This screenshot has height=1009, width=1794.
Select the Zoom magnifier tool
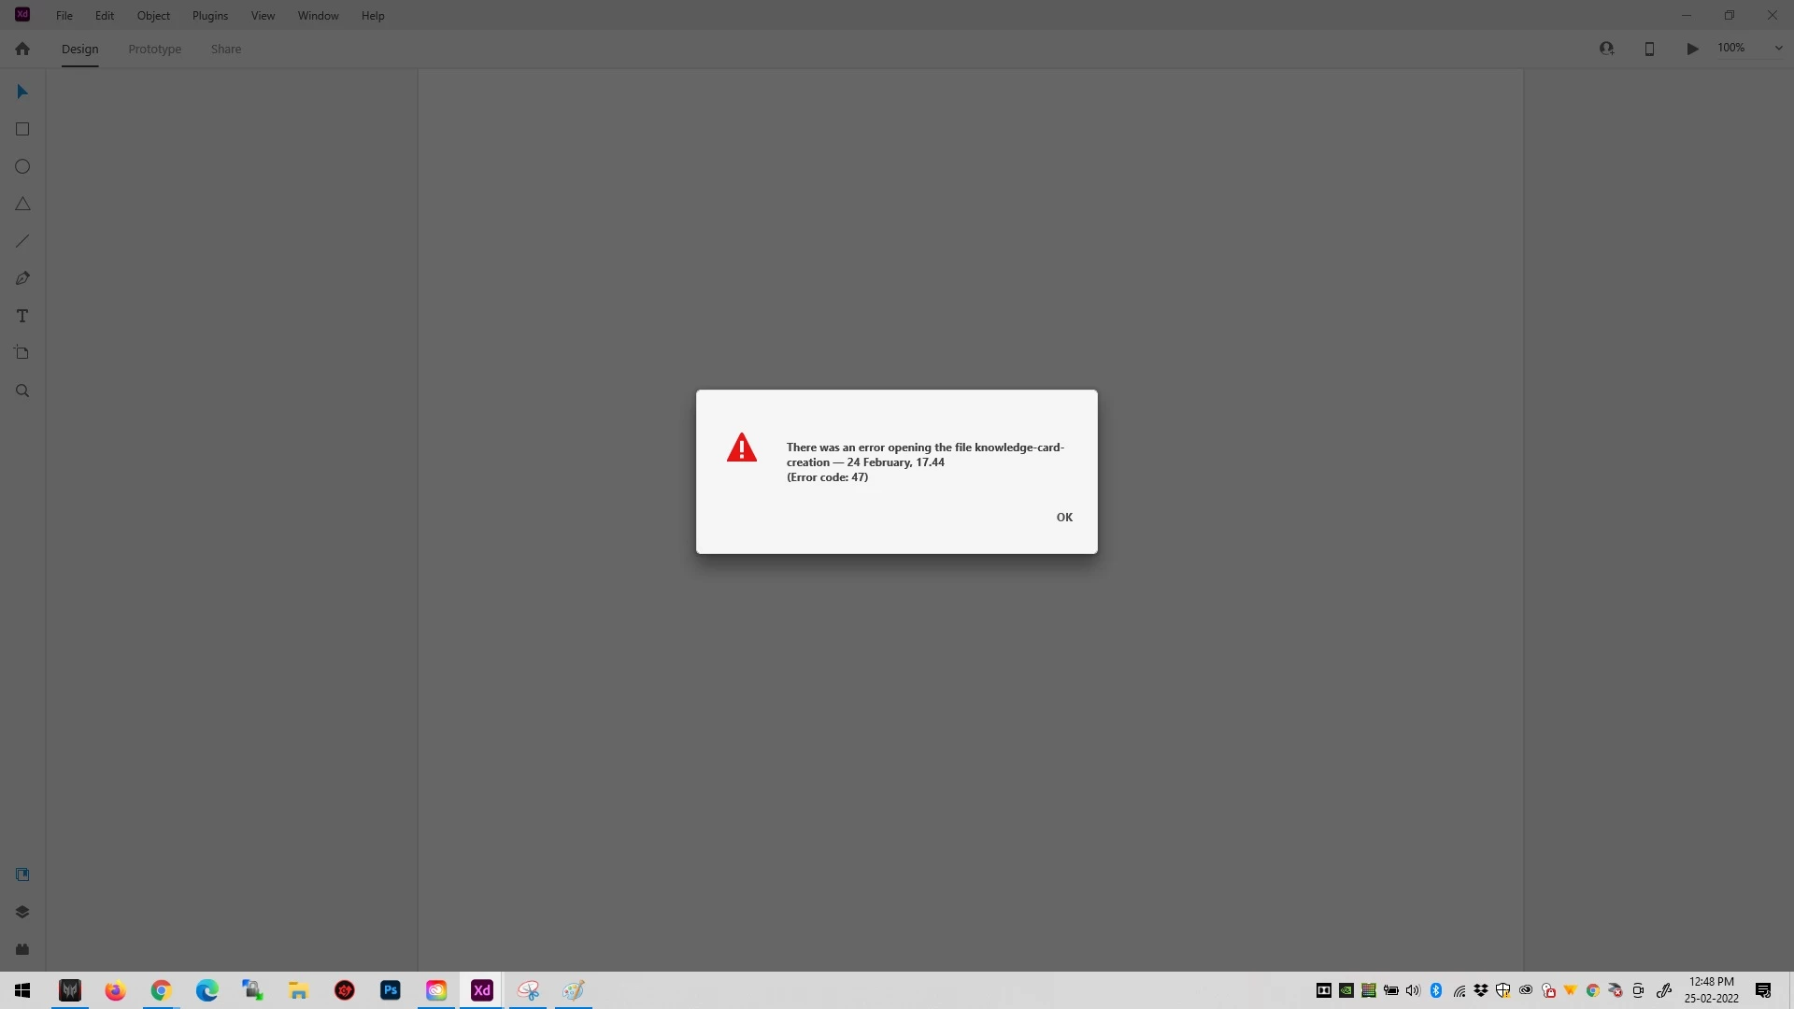pos(22,391)
